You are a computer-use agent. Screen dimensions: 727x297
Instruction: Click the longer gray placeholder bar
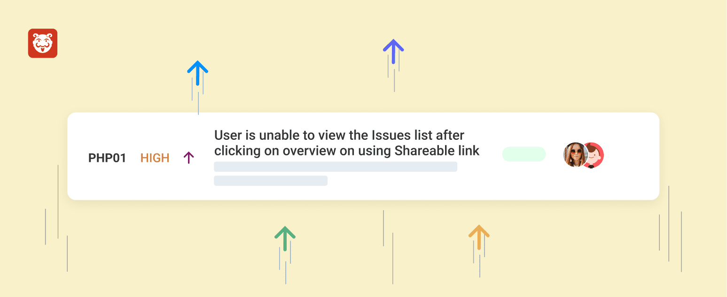click(x=336, y=167)
